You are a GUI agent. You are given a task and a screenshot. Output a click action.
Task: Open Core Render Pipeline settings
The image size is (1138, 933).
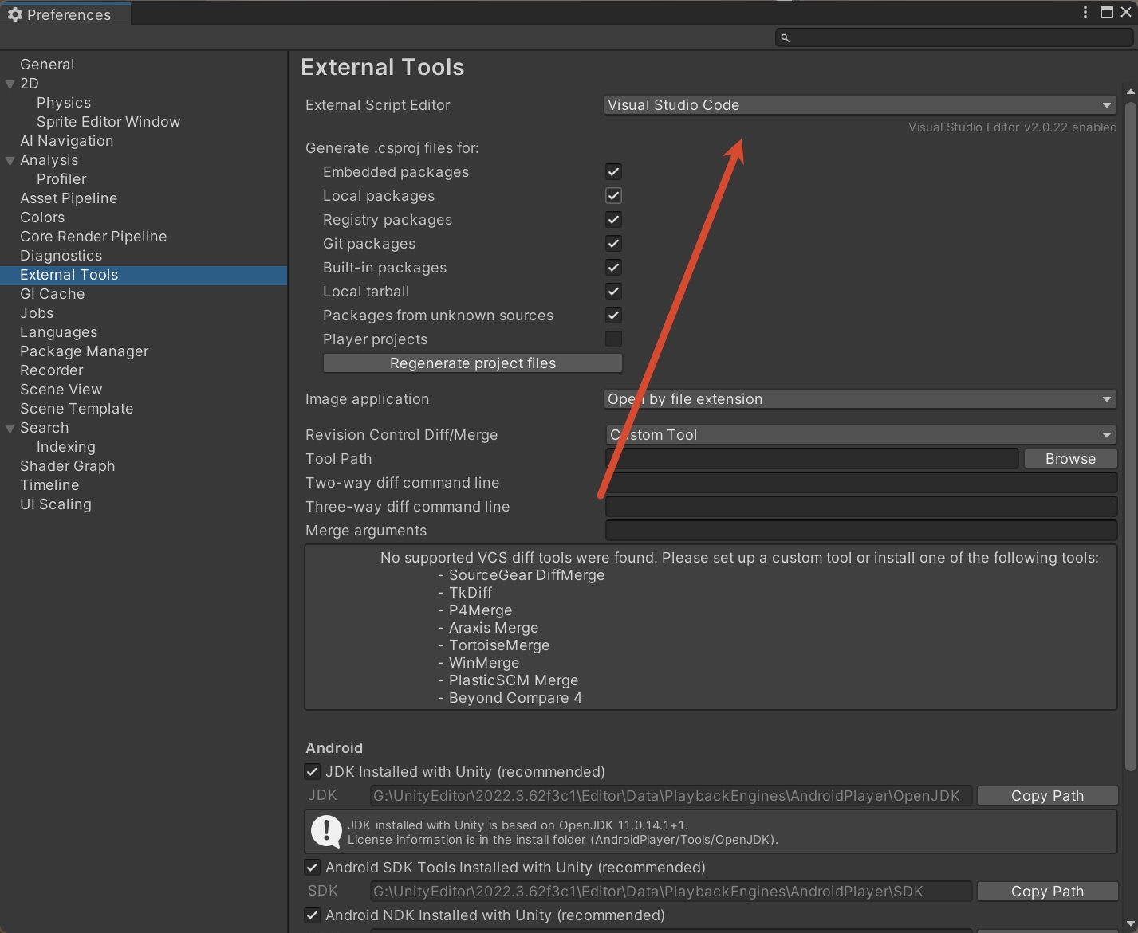click(93, 237)
